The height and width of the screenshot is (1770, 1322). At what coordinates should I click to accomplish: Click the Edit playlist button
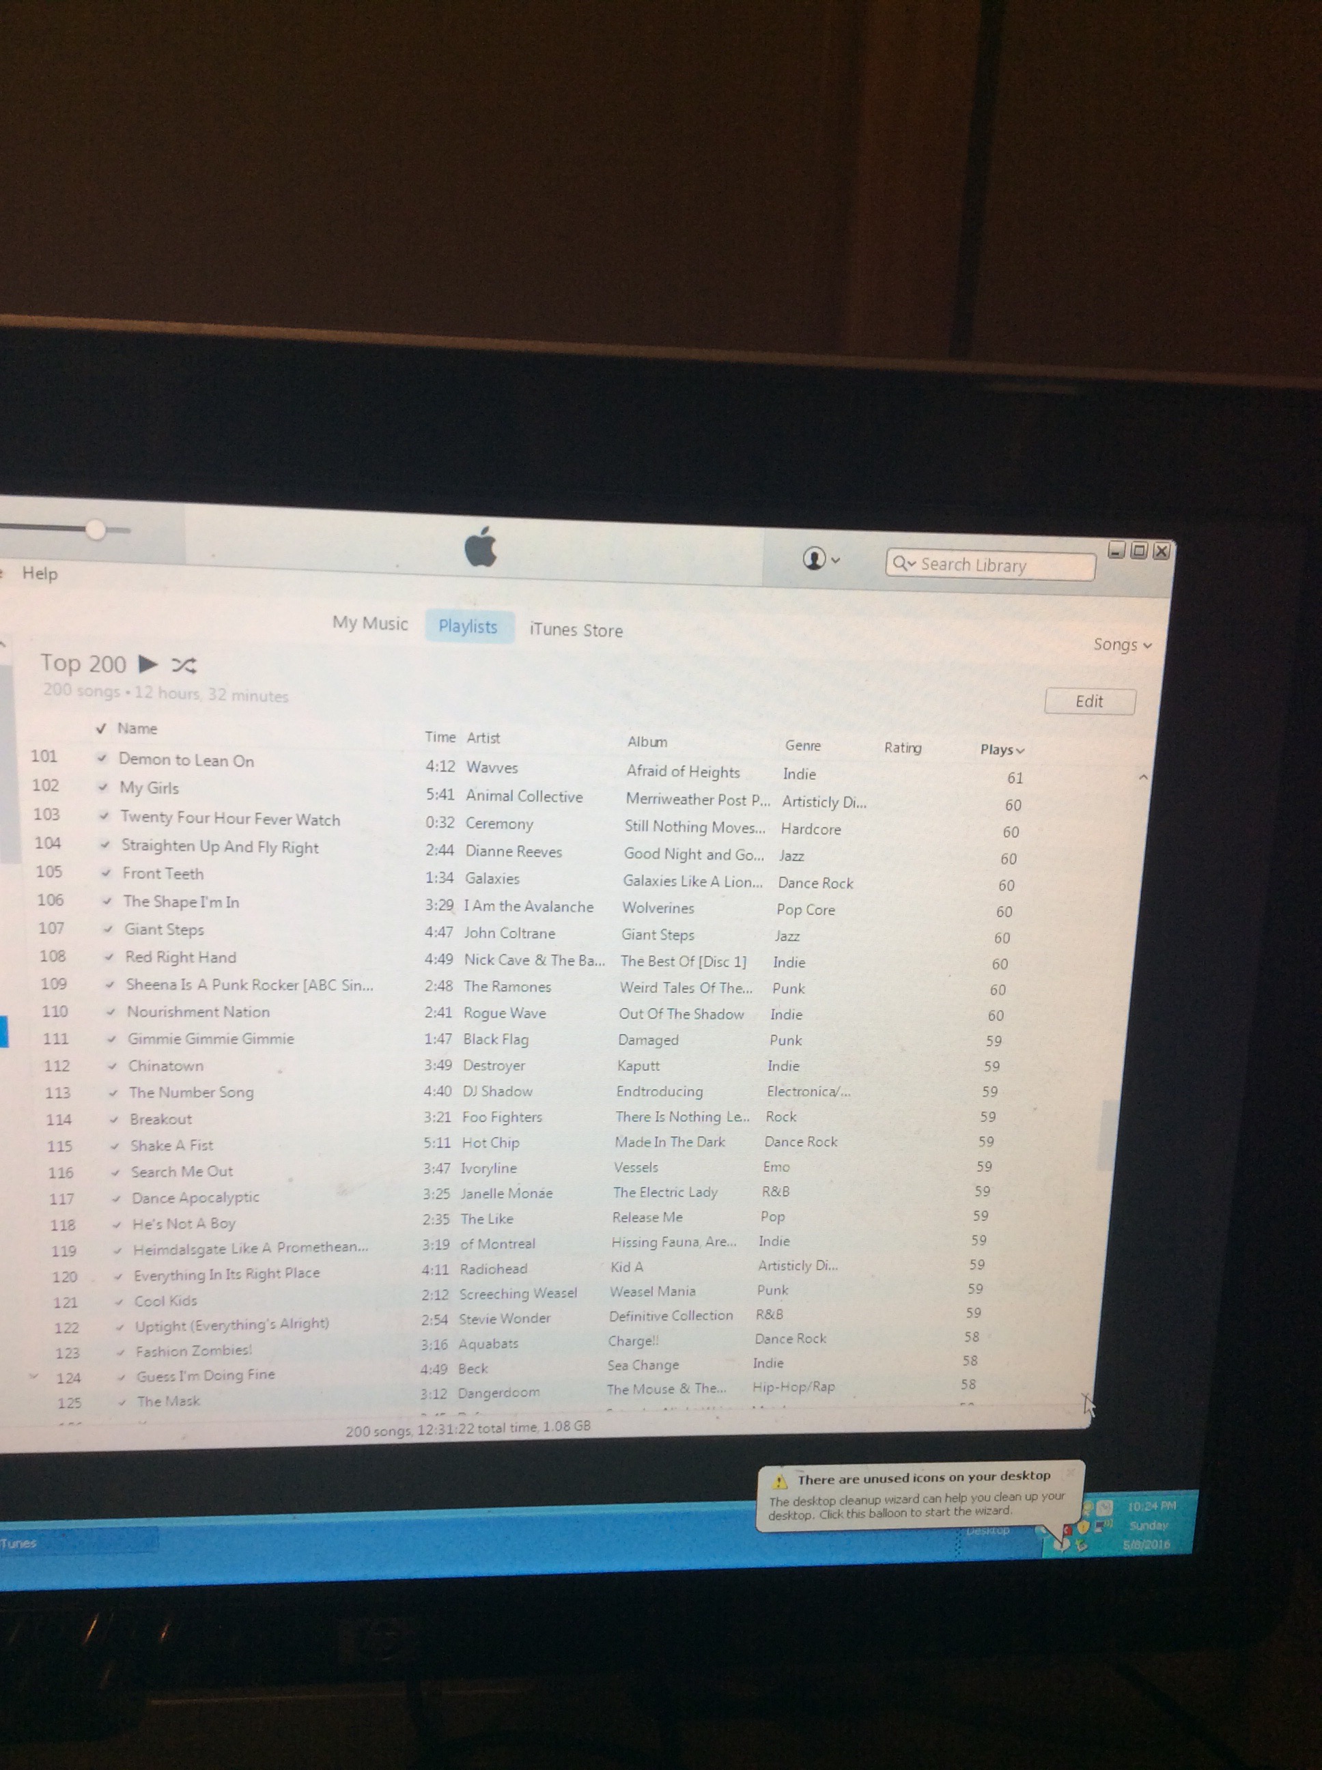coord(1089,702)
